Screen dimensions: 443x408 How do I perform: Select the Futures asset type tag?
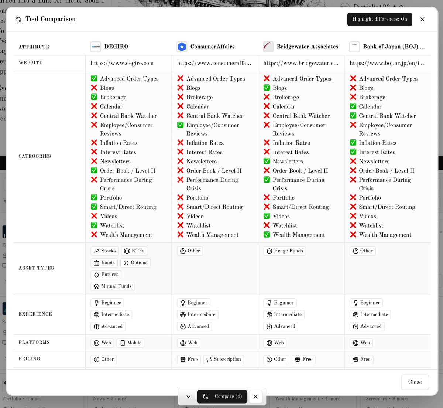click(x=106, y=275)
